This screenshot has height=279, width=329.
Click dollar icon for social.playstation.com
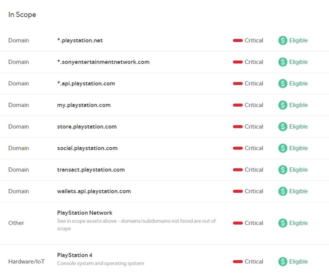(x=283, y=148)
